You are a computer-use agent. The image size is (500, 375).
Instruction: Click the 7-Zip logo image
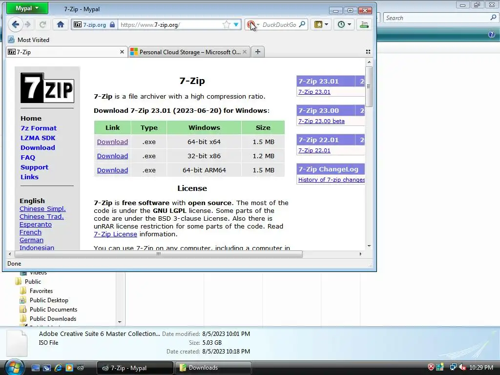[47, 88]
